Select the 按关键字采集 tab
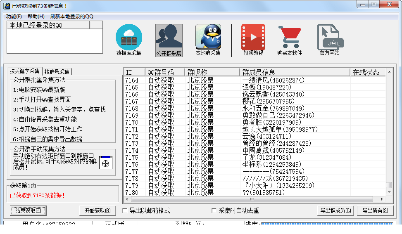Image resolution: width=402 pixels, height=234 pixels. pos(25,71)
